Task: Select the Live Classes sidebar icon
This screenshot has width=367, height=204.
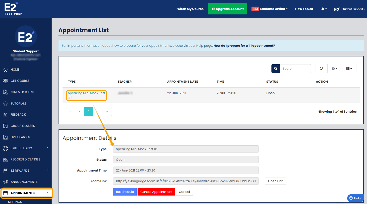Action: [5, 137]
